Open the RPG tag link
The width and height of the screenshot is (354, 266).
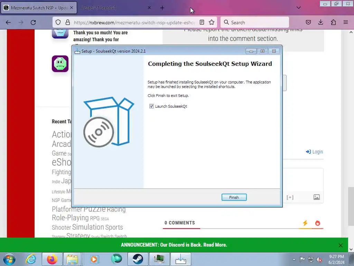coord(95,218)
